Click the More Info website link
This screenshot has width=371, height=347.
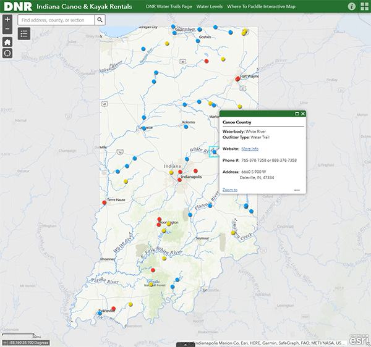coord(250,149)
